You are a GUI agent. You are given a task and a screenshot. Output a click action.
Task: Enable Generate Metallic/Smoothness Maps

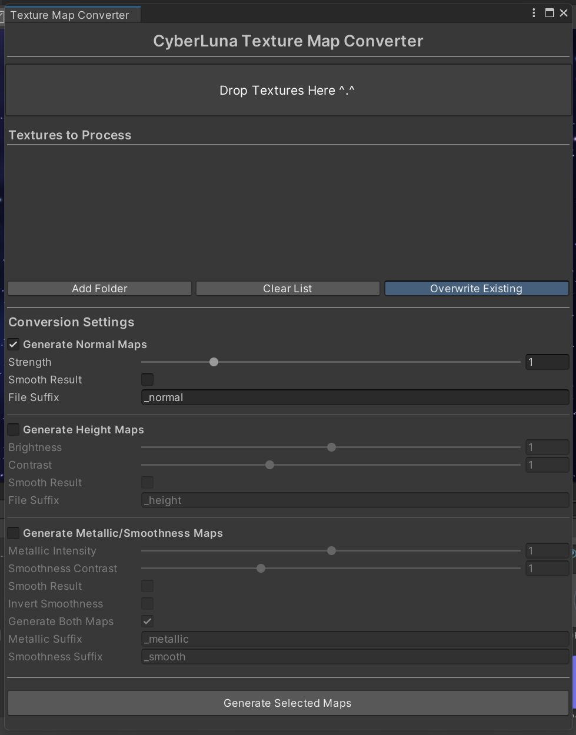tap(13, 533)
